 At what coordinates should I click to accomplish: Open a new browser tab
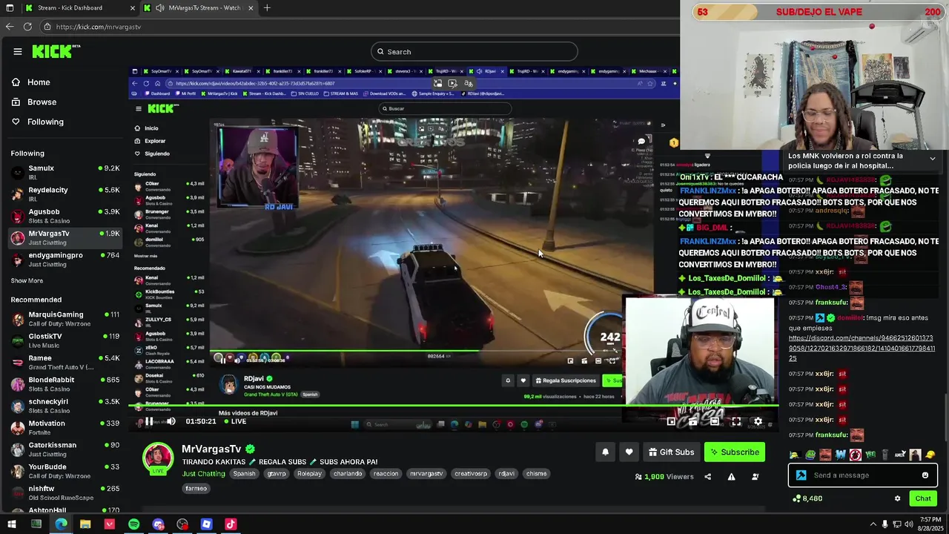[x=267, y=8]
